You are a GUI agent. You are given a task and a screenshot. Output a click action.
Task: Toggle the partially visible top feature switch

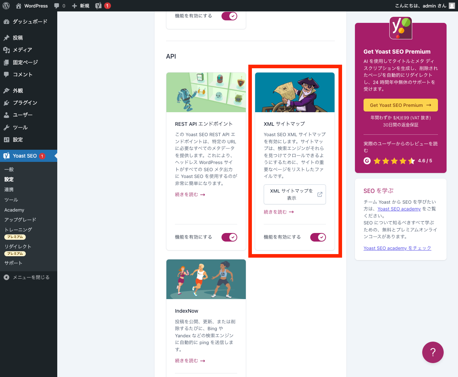229,16
